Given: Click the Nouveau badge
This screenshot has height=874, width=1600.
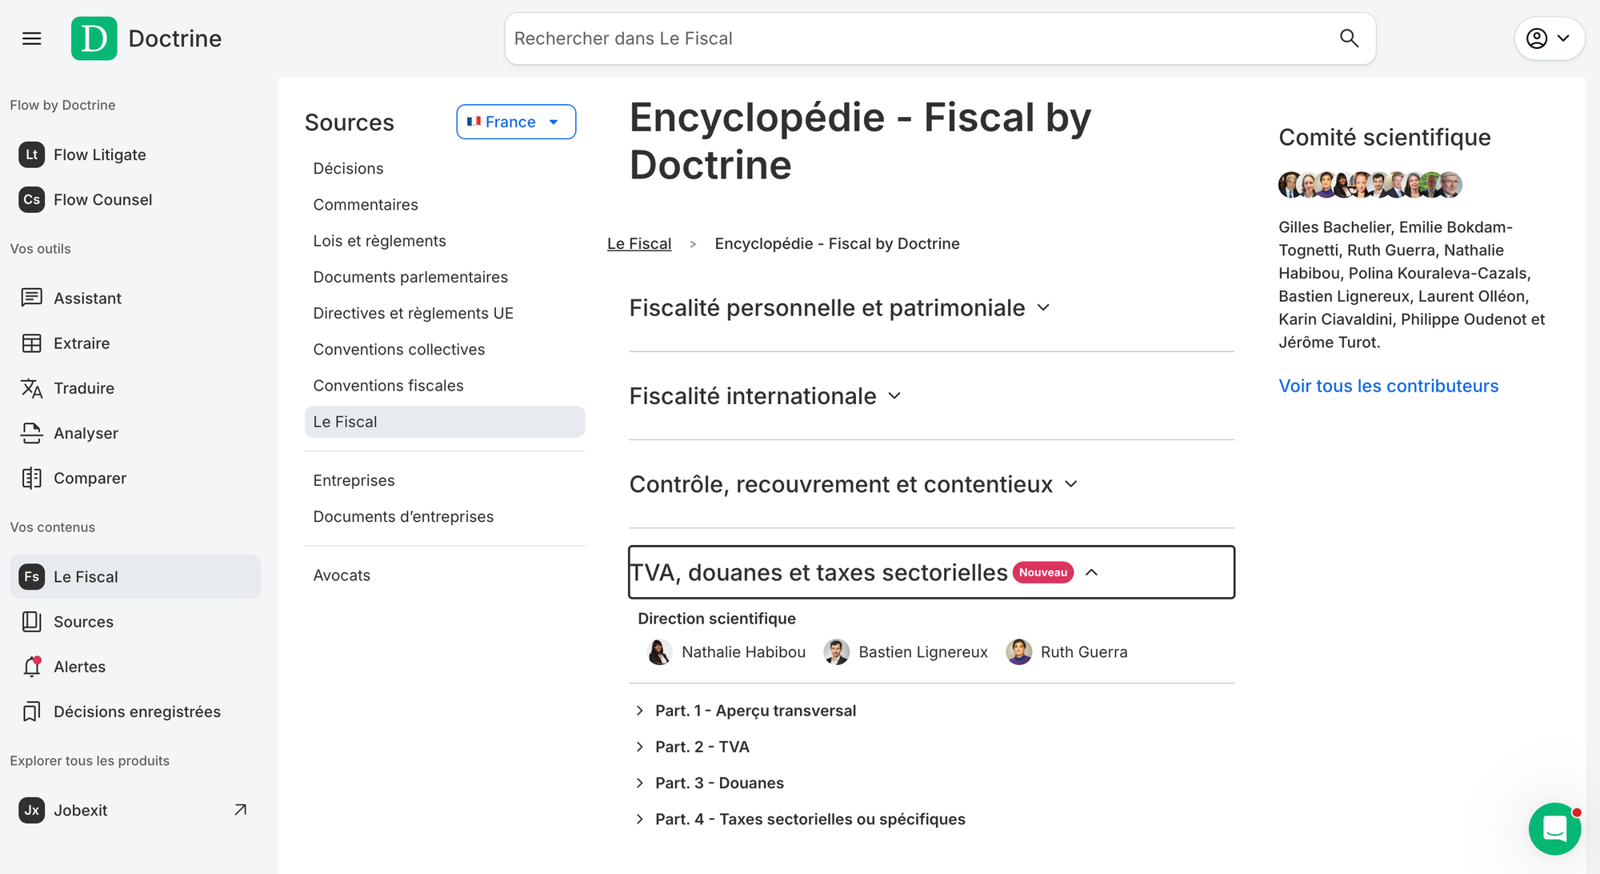Looking at the screenshot, I should [1043, 572].
